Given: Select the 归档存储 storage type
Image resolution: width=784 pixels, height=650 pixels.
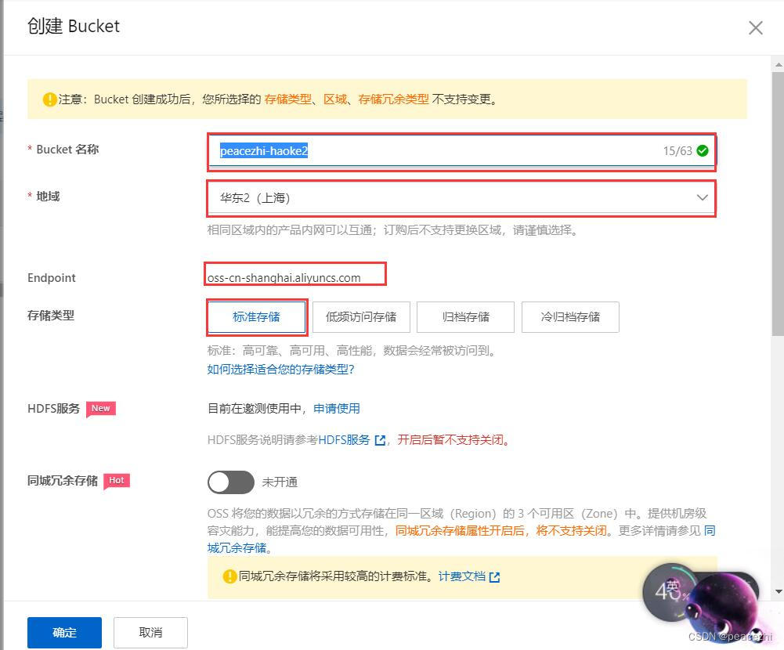Looking at the screenshot, I should click(x=465, y=316).
